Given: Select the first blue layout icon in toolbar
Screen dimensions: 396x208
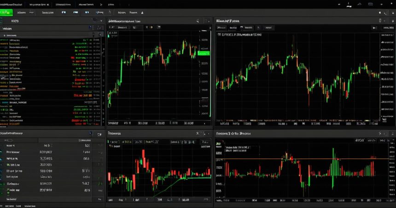Looking at the screenshot, I should pyautogui.click(x=64, y=12).
